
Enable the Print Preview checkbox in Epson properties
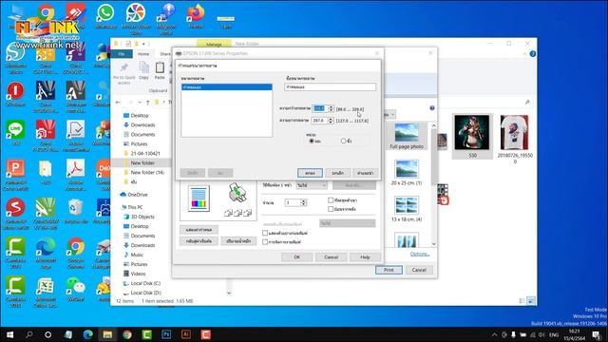265,233
